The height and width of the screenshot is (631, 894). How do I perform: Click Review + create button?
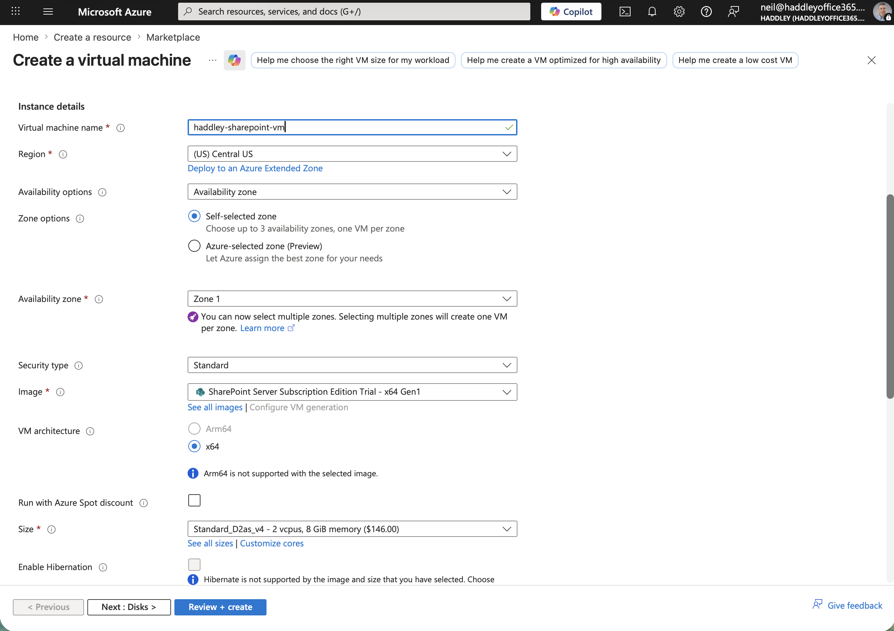coord(220,607)
